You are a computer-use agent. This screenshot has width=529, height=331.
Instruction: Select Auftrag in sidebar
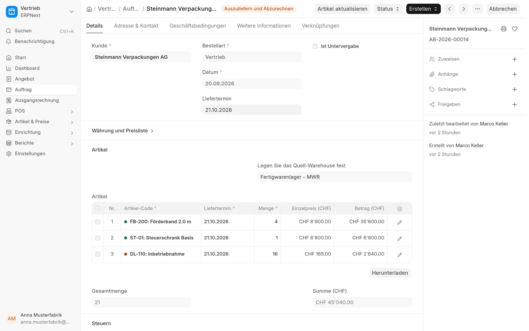pyautogui.click(x=40, y=90)
